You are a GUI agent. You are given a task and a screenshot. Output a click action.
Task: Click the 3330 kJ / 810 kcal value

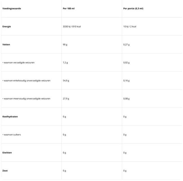tap(72, 26)
